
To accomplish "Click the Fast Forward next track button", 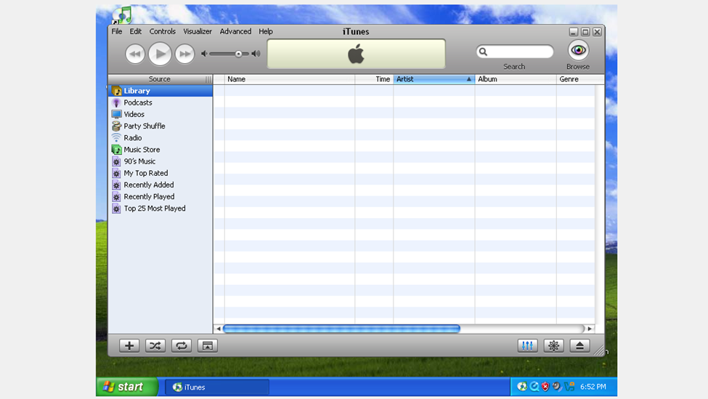I will pos(185,54).
